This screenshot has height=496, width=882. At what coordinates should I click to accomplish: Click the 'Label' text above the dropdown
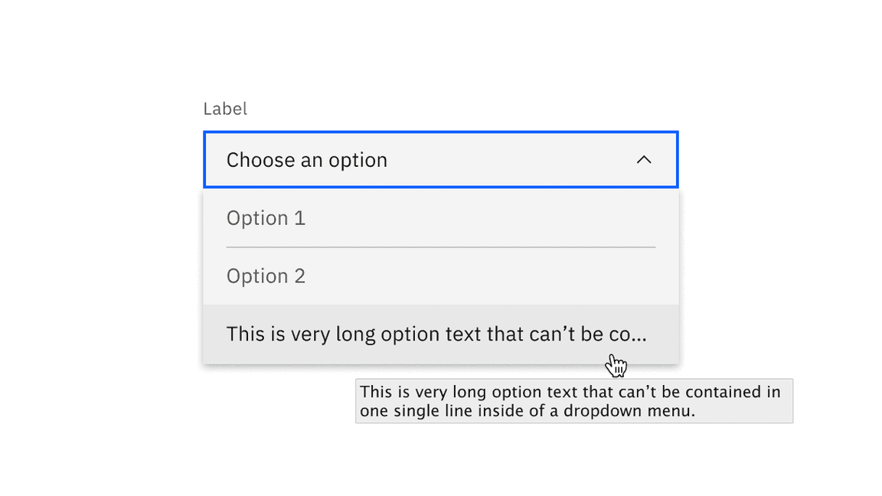[x=225, y=109]
